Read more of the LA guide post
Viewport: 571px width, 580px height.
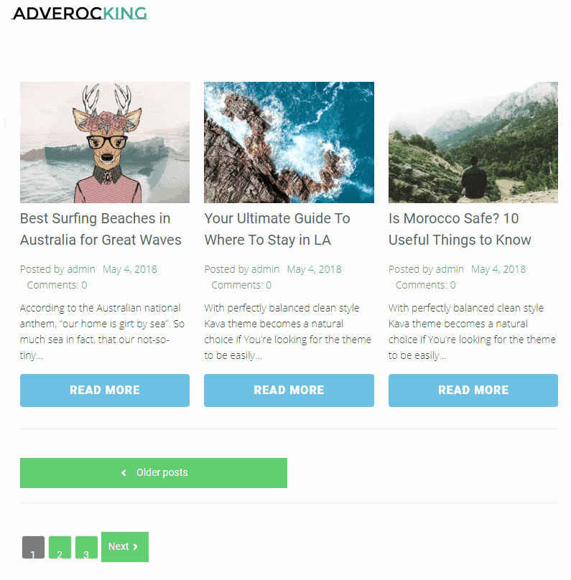pyautogui.click(x=289, y=390)
